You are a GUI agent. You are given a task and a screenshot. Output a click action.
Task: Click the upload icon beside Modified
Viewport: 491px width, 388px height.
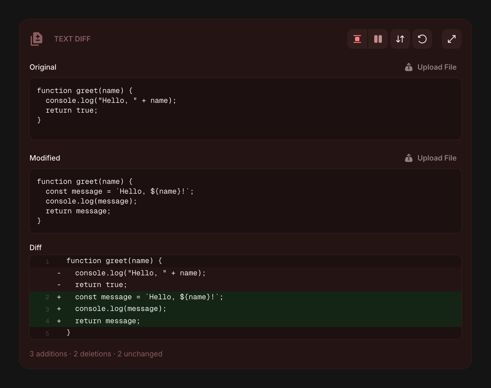click(x=408, y=158)
